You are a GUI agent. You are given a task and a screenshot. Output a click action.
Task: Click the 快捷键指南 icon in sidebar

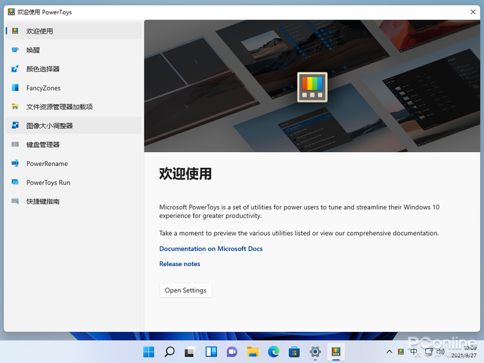[15, 201]
